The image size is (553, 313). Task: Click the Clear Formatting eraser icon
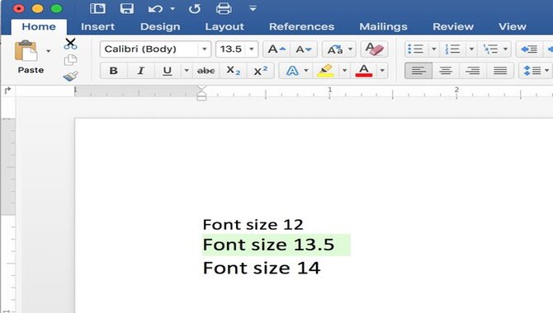point(374,49)
